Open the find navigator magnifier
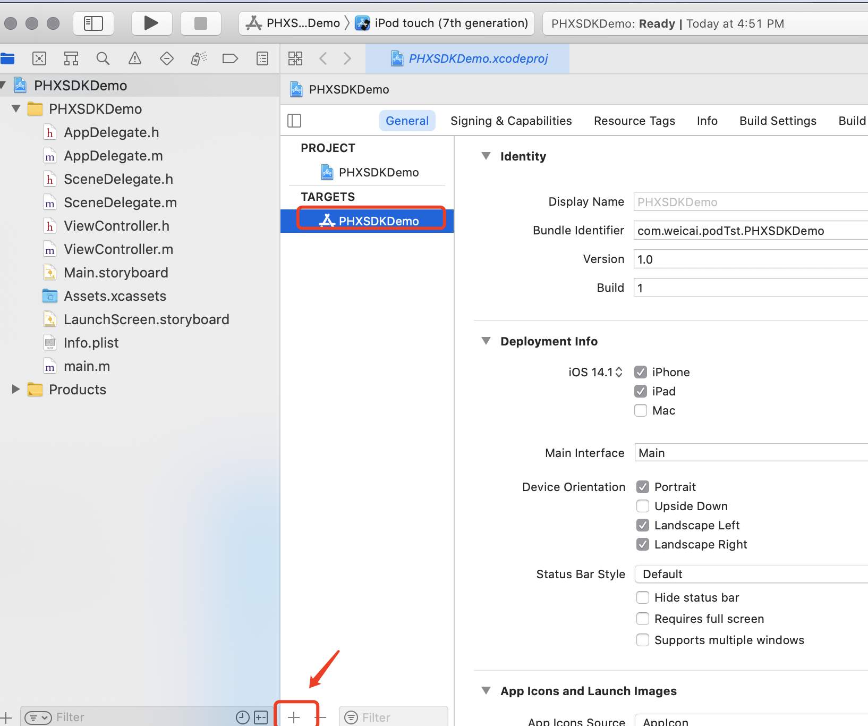 click(x=103, y=58)
